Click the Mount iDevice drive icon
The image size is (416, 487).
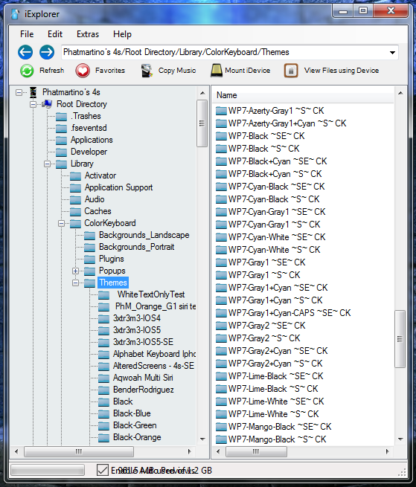(x=217, y=71)
